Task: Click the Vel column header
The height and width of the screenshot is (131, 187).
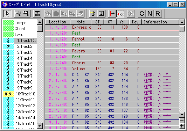Action: 123,22
